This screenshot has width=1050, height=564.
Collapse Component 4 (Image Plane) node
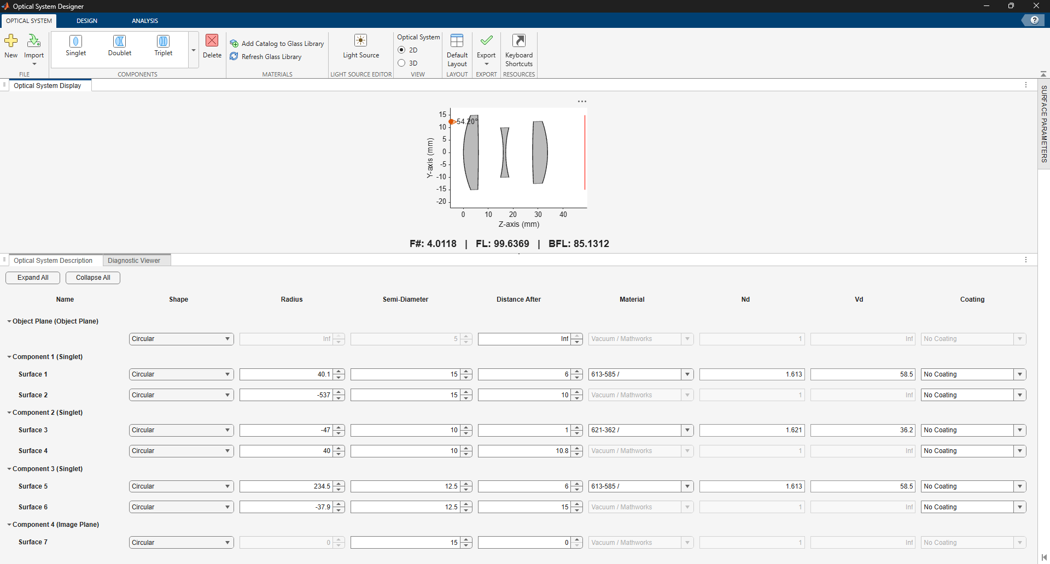[x=9, y=525]
